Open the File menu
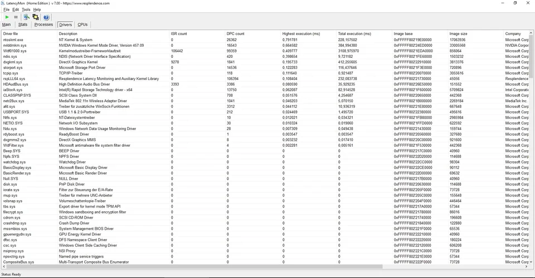The height and width of the screenshot is (278, 535). click(7, 9)
